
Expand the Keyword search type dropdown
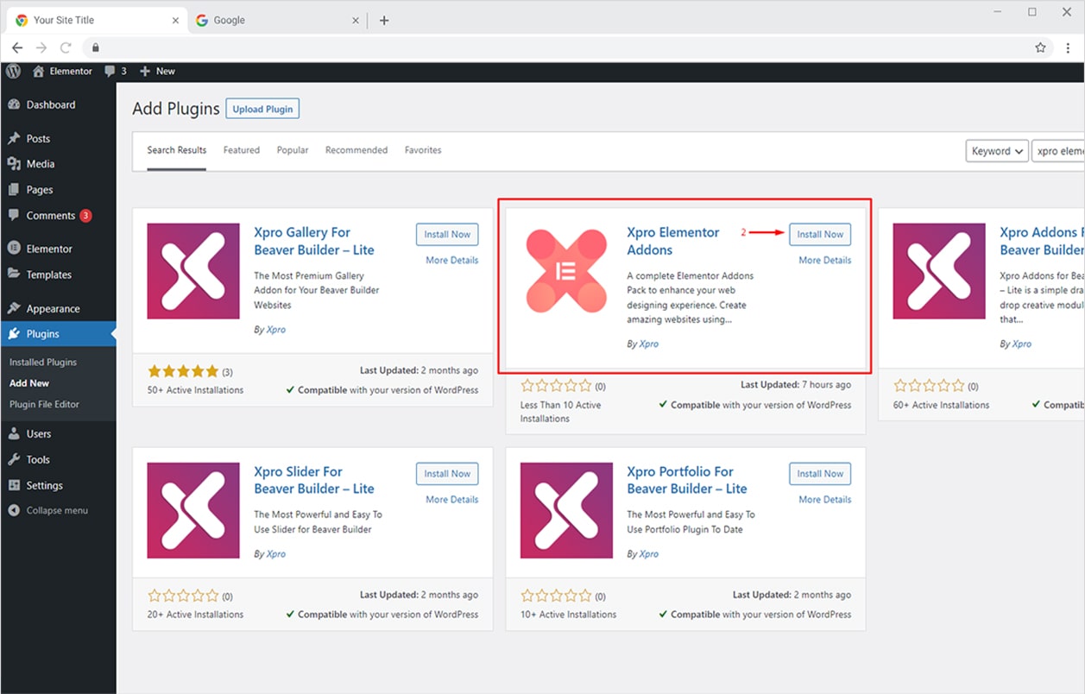tap(996, 151)
